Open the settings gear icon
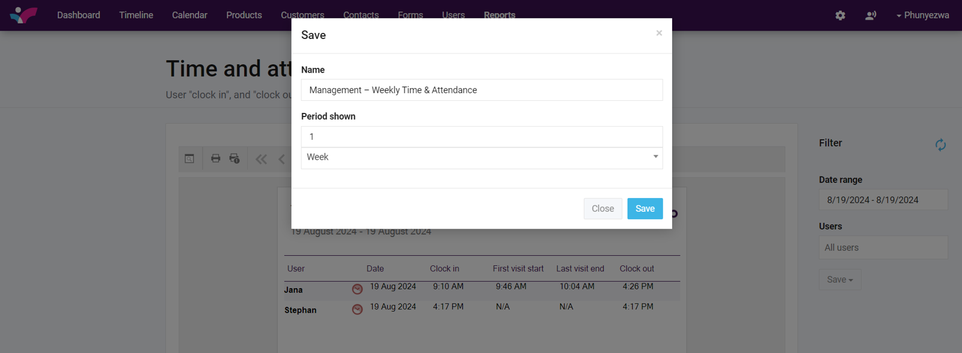 840,16
